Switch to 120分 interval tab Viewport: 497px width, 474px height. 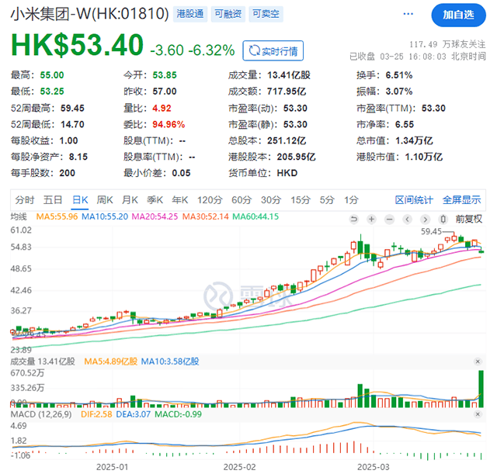(x=210, y=200)
